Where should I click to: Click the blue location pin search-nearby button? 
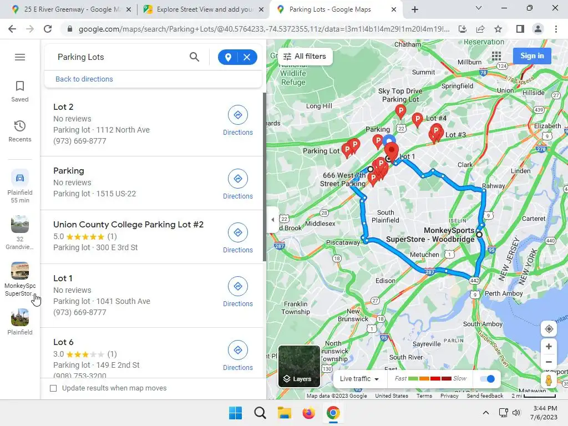point(228,57)
